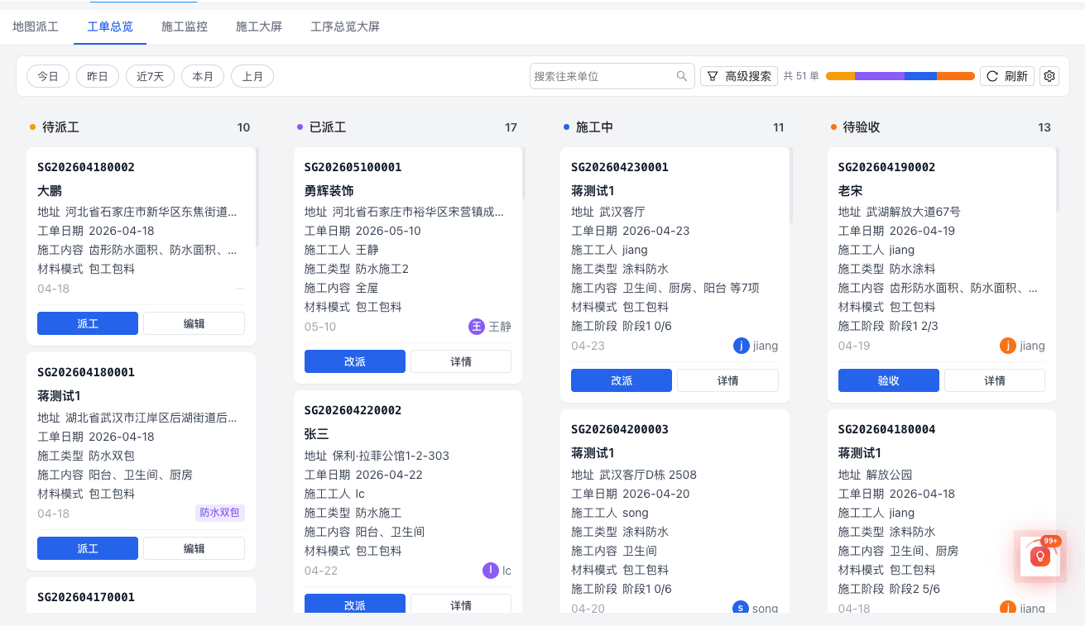Image resolution: width=1085 pixels, height=626 pixels.
Task: Filter orders by 昨日
Action: (98, 76)
